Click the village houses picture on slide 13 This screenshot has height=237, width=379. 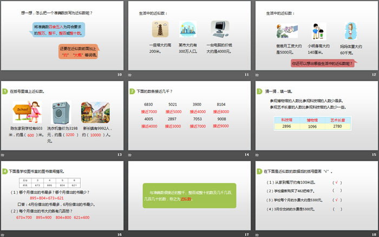(x=92, y=114)
